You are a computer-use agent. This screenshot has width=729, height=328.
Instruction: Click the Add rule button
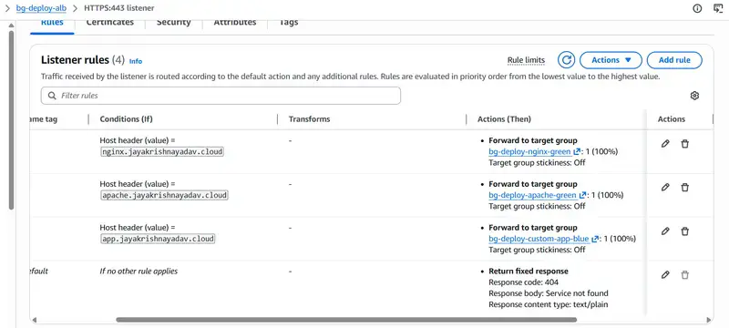coord(674,60)
